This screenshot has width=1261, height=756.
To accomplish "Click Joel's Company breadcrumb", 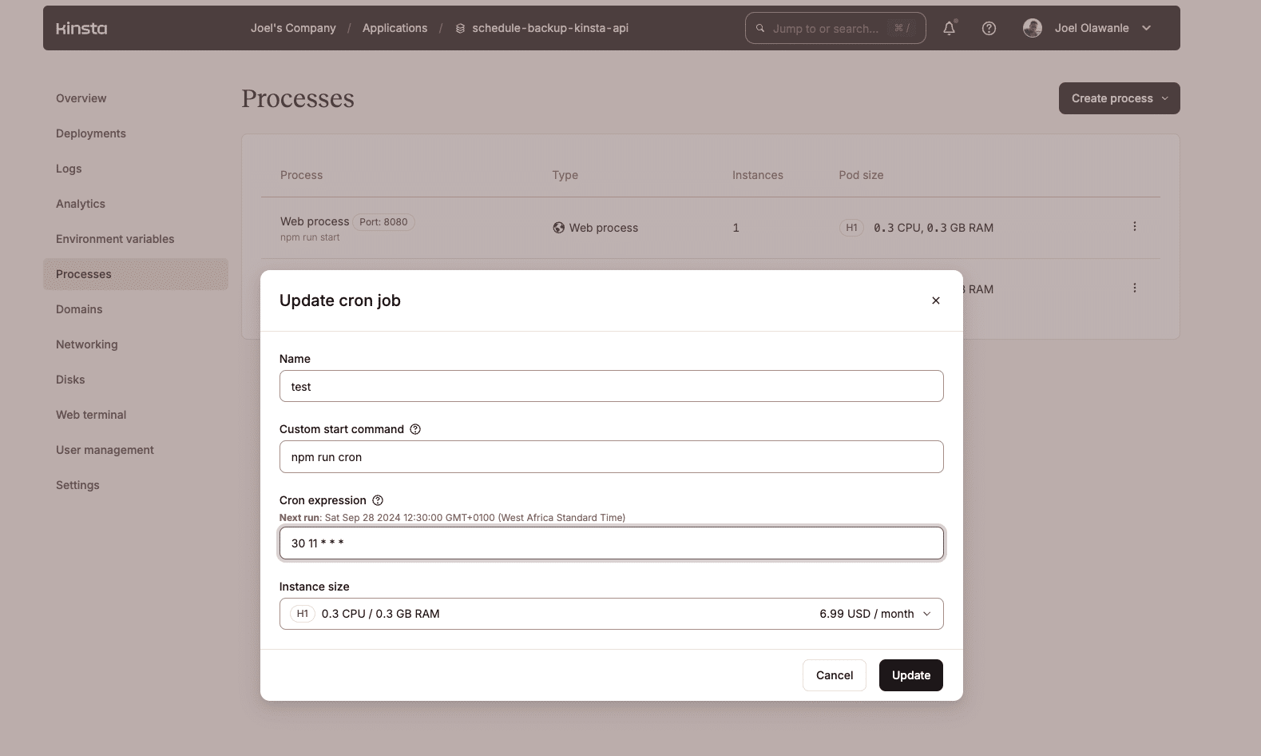I will [x=293, y=28].
